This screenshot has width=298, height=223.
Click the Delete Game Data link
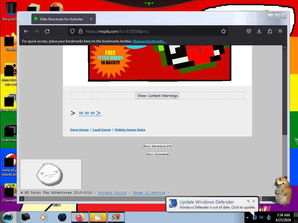(x=130, y=130)
